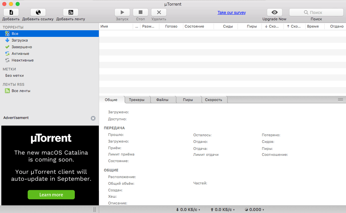346x213 pixels.
Task: Sort by the Имя column header
Action: coord(116,26)
